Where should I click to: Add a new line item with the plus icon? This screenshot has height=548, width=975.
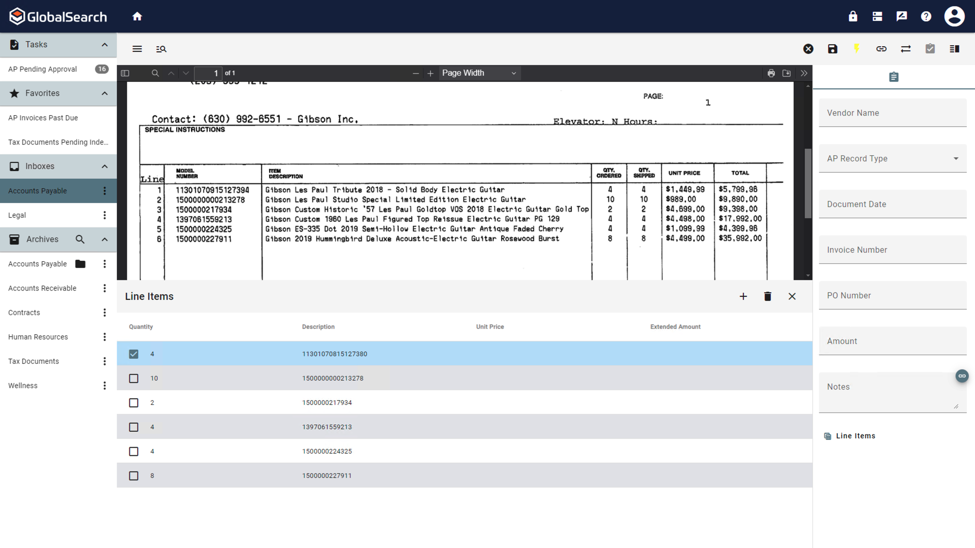coord(743,296)
